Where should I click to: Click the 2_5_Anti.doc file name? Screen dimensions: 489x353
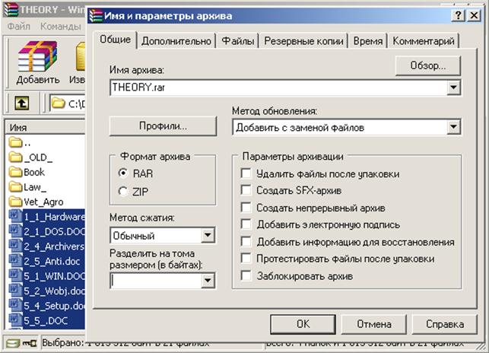click(52, 261)
